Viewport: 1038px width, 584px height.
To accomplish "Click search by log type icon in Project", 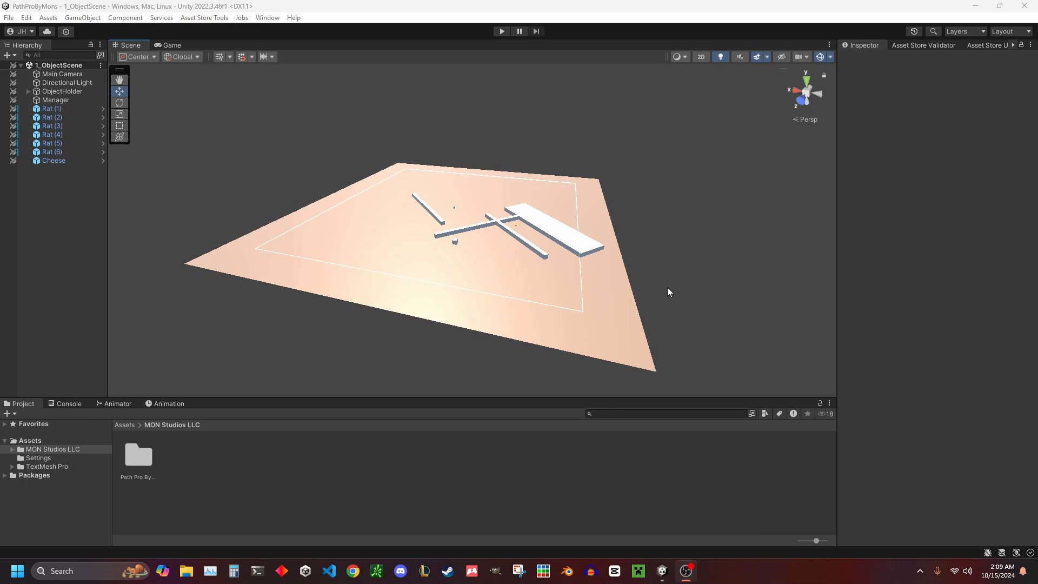I will [x=793, y=414].
